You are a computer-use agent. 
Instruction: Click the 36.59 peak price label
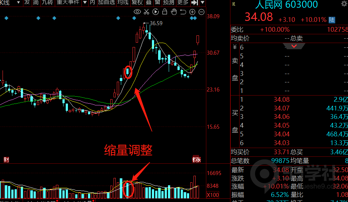click(x=156, y=23)
